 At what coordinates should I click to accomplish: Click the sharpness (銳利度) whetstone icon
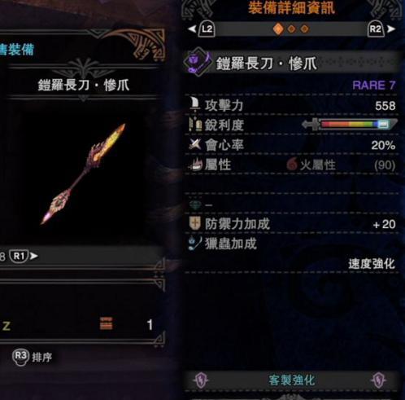195,125
